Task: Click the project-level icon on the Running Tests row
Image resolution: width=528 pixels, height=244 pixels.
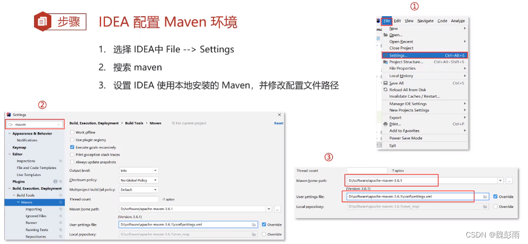Action: [x=61, y=230]
